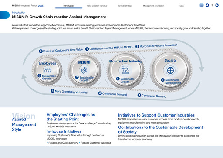The image size is (223, 158).
Task: Click sentence starting "With employees' challenges"
Action: coord(111,28)
